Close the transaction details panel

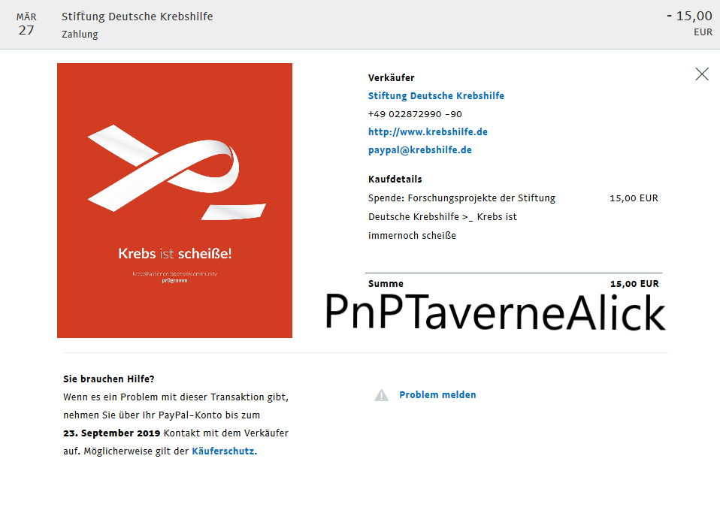click(x=702, y=74)
